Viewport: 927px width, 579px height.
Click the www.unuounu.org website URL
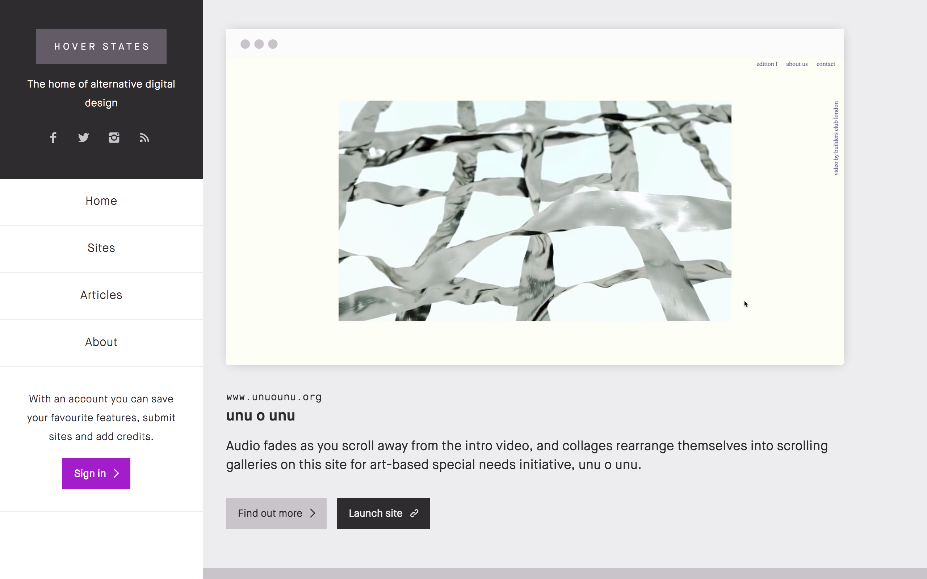pos(274,397)
